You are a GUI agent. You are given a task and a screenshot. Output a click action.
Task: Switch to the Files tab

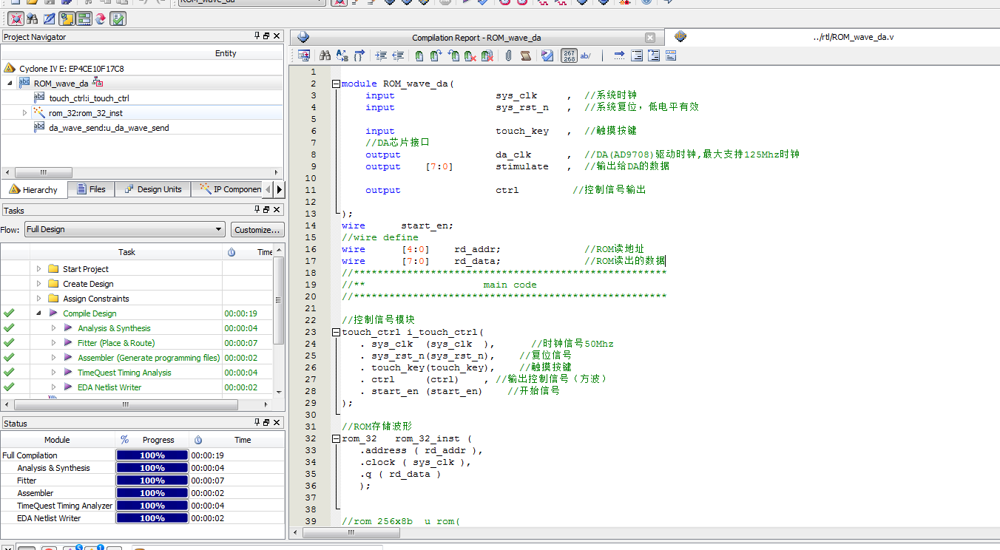pyautogui.click(x=92, y=189)
